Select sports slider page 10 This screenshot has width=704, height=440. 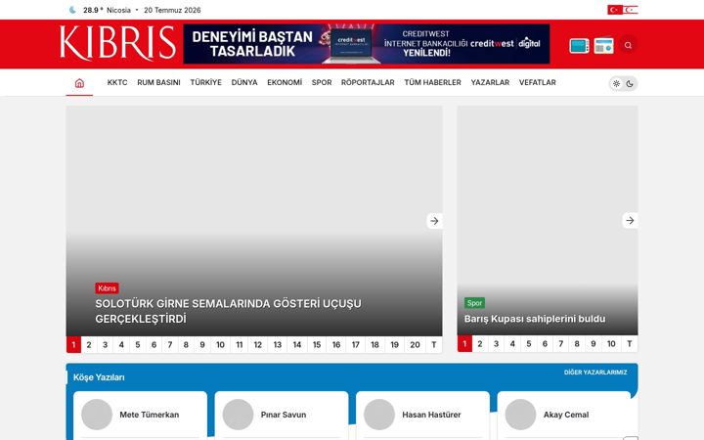coord(611,344)
